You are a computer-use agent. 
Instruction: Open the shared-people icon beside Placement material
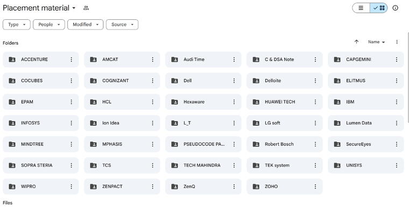point(86,8)
